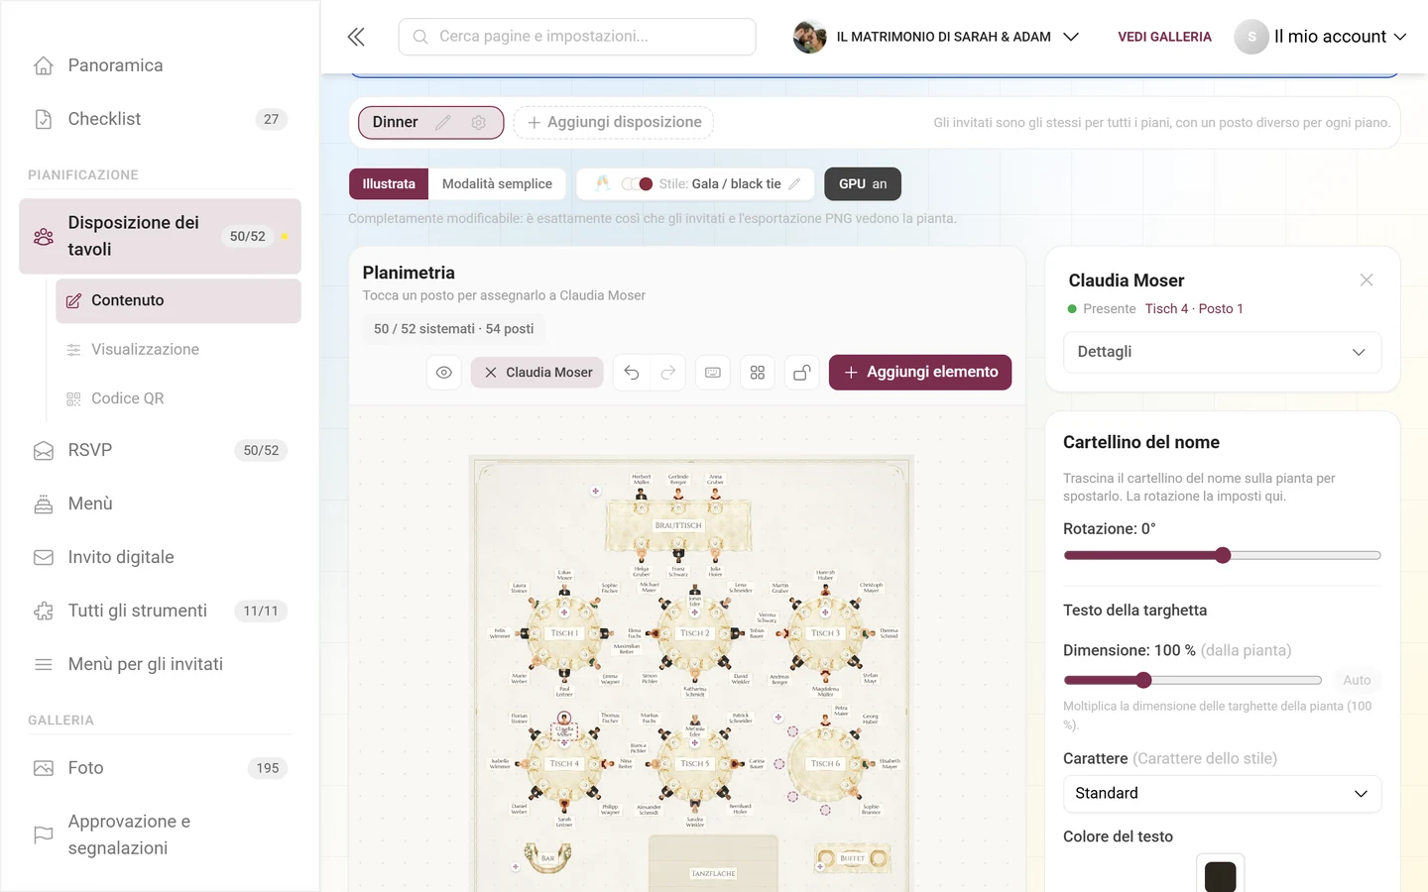Open Panoramica in the sidebar
Image resolution: width=1428 pixels, height=892 pixels.
tap(160, 65)
